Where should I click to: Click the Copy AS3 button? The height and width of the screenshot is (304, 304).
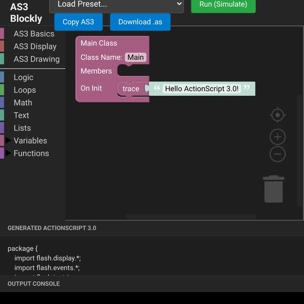tap(79, 22)
